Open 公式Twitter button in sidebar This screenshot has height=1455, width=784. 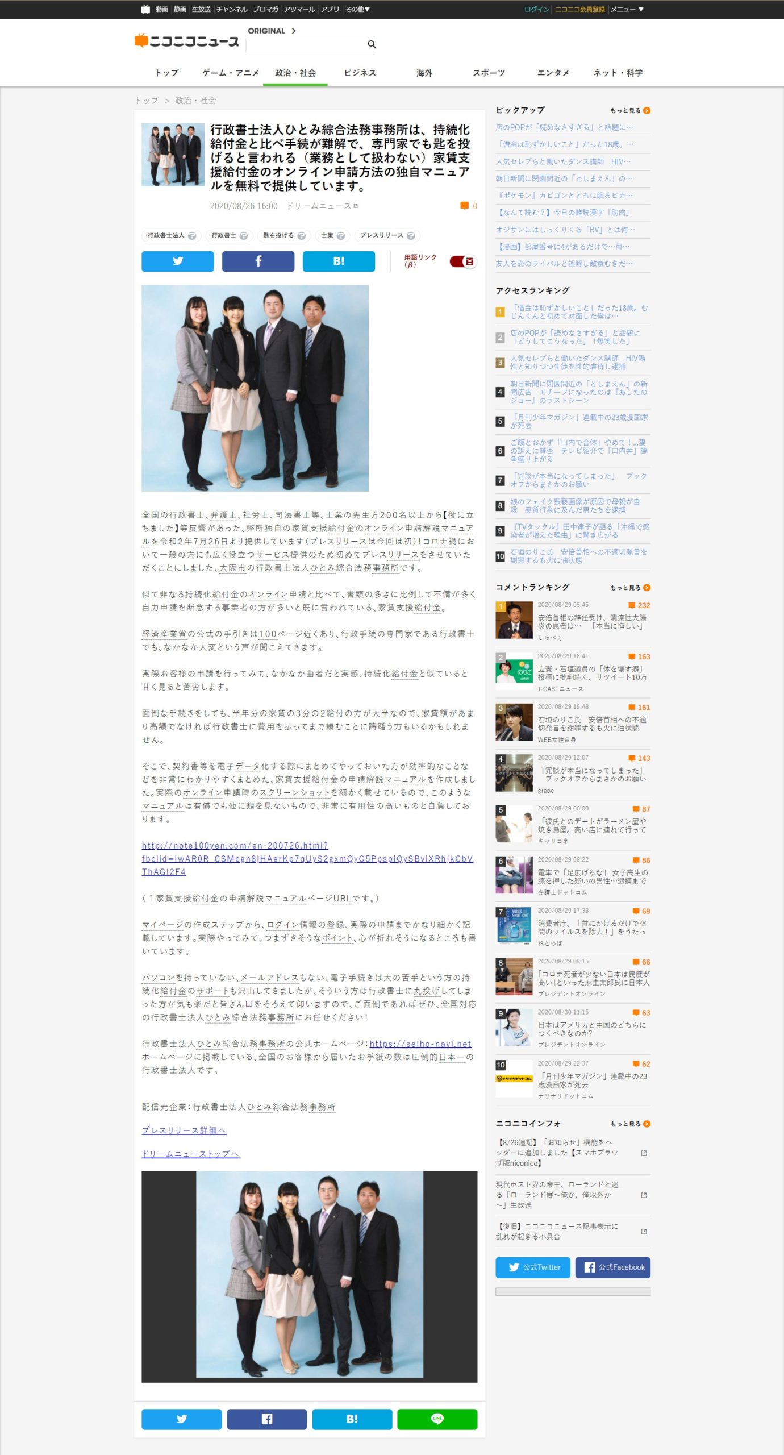(x=532, y=1267)
